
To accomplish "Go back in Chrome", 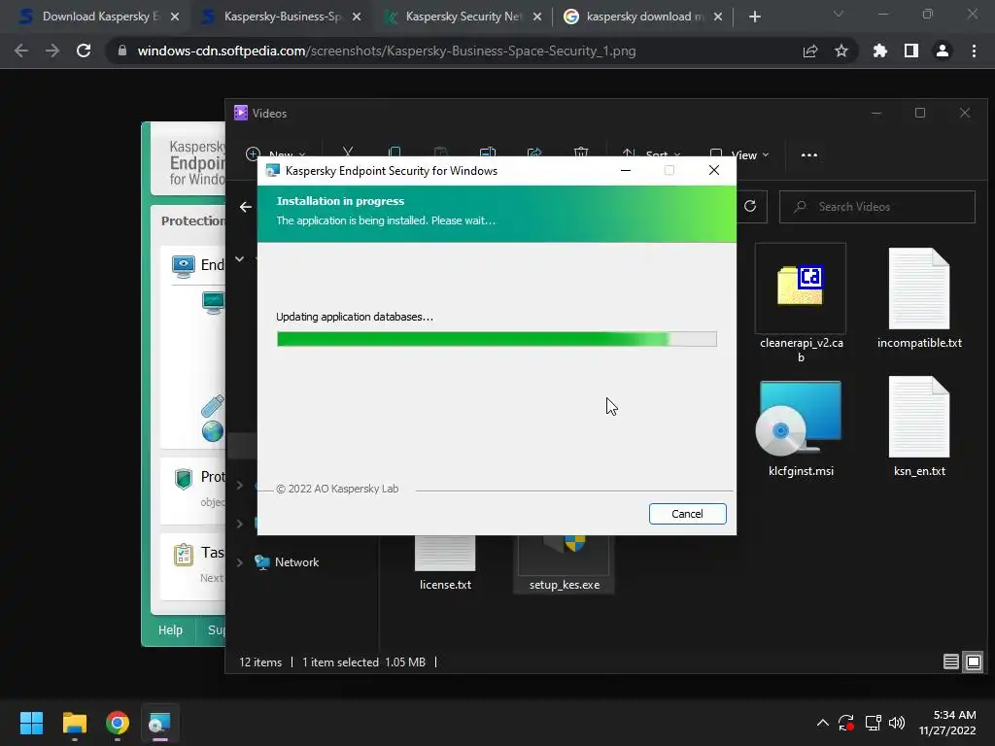I will click(21, 51).
